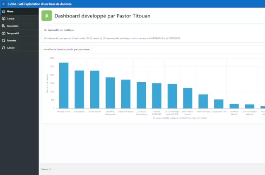Click the Release 1.0 footer text
This screenshot has height=175, width=265.
click(46, 169)
